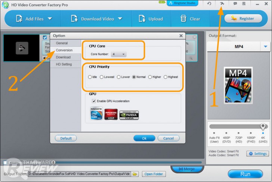The width and height of the screenshot is (272, 182).
Task: Click the Clear toolbar button
Action: [190, 19]
